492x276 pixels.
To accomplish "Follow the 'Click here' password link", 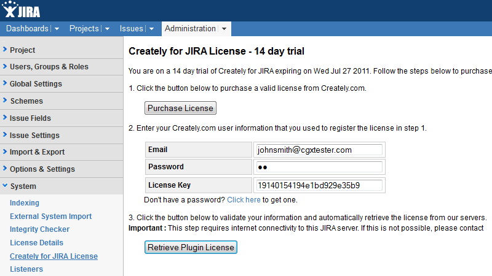I will (244, 200).
